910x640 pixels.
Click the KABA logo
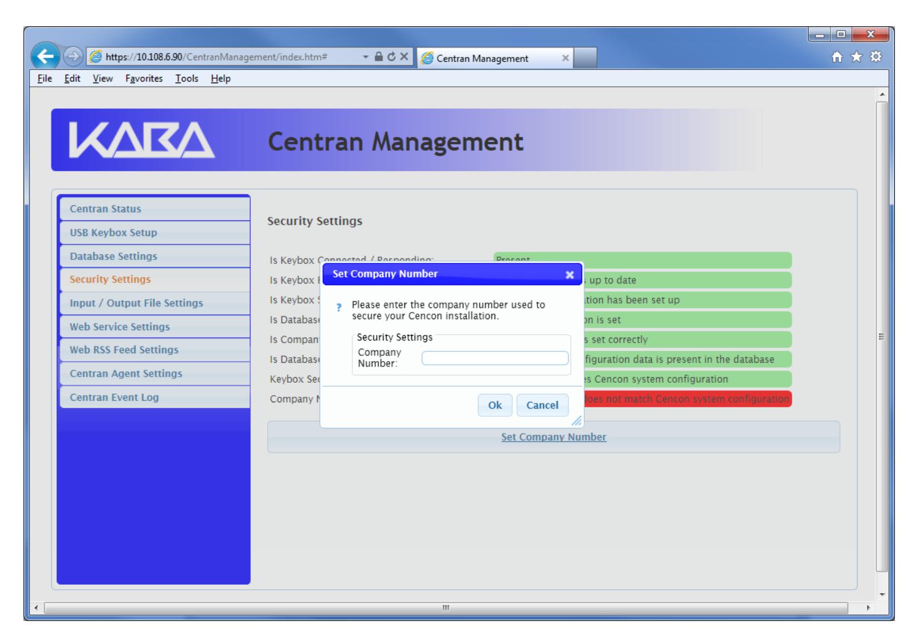tap(141, 139)
